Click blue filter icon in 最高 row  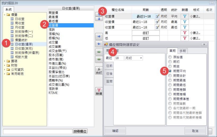(185, 22)
